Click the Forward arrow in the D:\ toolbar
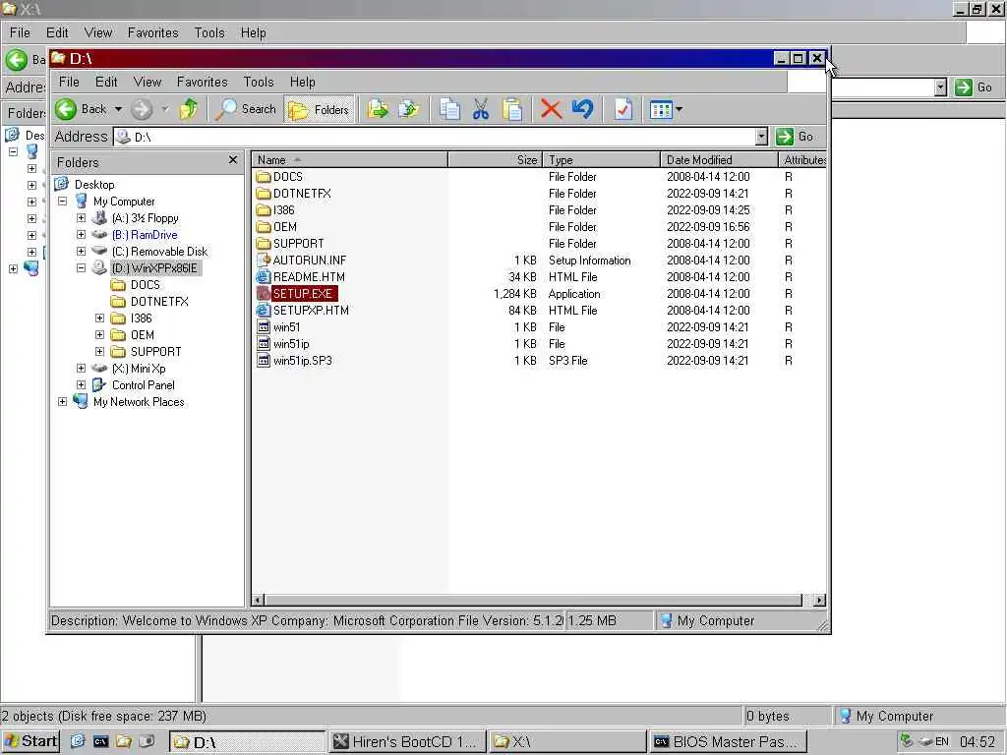The width and height of the screenshot is (1007, 755). pos(142,109)
